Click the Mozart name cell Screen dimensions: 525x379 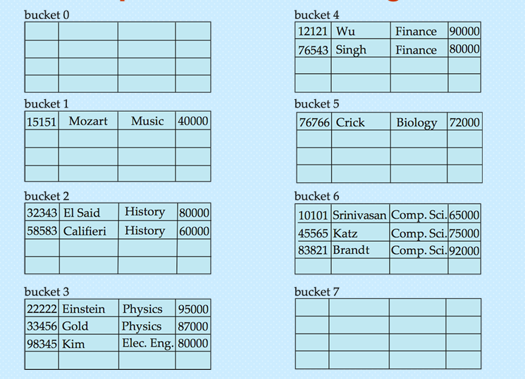[88, 121]
